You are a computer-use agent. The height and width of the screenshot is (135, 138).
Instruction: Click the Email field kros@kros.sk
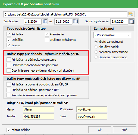point(92,116)
